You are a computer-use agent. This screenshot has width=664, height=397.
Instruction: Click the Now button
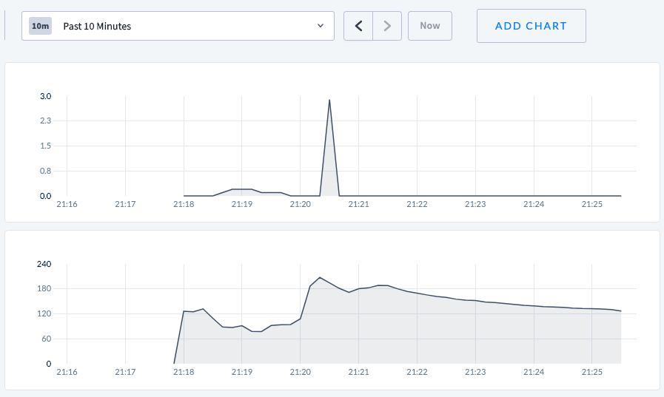[x=430, y=26]
